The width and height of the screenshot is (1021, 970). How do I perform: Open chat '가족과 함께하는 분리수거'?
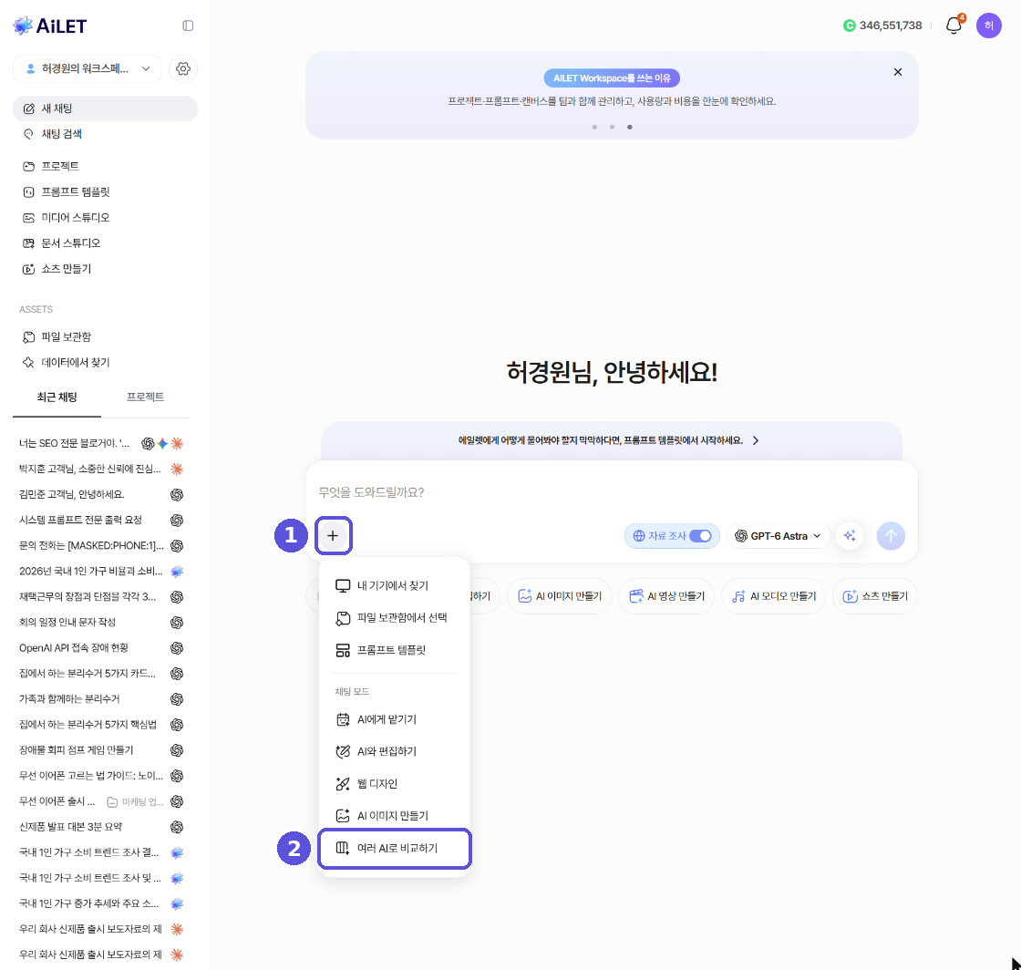pyautogui.click(x=101, y=699)
